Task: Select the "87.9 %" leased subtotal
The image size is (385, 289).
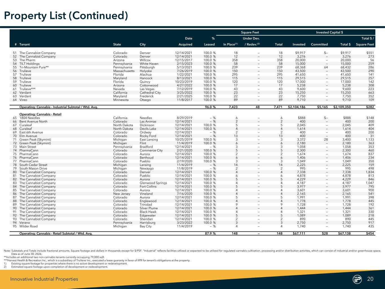Action: [x=210, y=233]
